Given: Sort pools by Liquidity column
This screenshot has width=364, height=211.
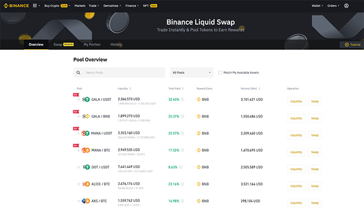Looking at the screenshot, I should pyautogui.click(x=124, y=88).
